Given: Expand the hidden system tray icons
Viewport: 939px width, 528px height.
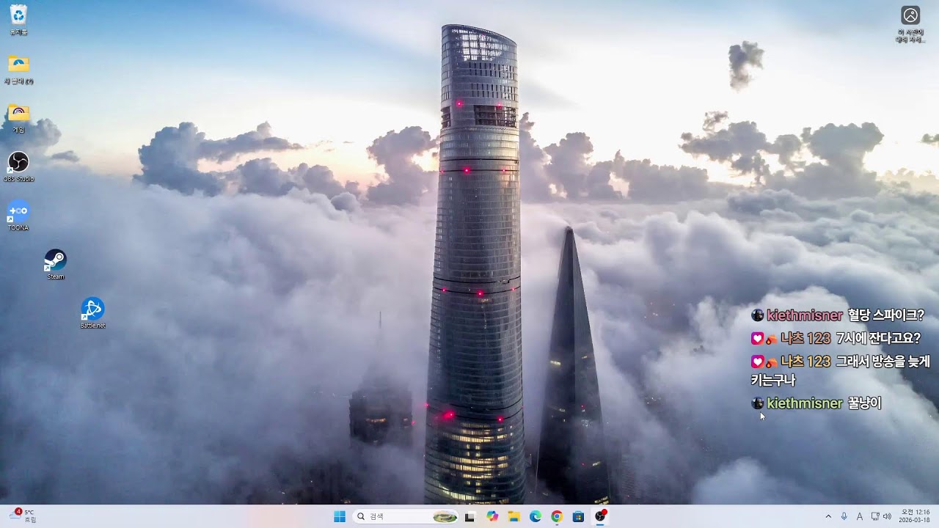Looking at the screenshot, I should click(829, 516).
